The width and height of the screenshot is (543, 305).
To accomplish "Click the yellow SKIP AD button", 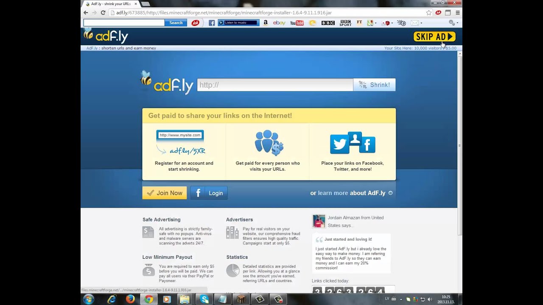I will pos(434,37).
